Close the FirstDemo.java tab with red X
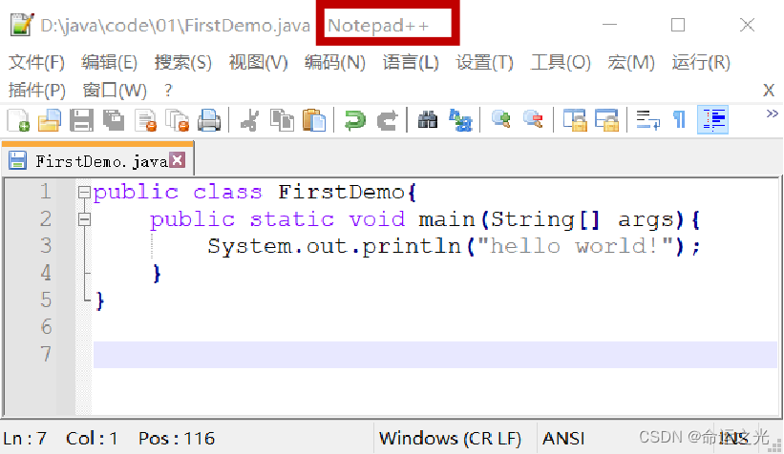 [x=177, y=160]
